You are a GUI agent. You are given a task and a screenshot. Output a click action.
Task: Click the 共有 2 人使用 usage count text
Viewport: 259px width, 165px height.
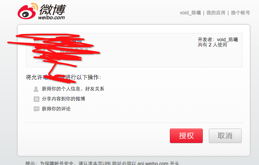pyautogui.click(x=212, y=45)
